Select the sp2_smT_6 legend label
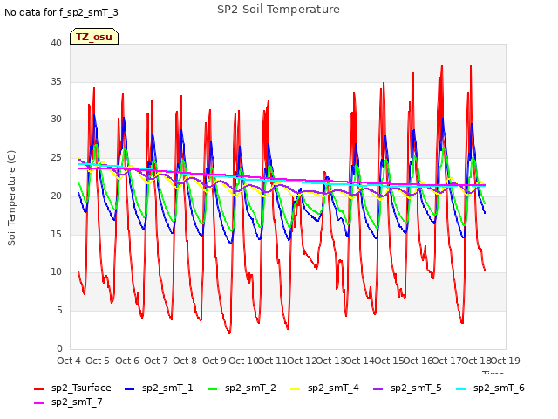This screenshot has width=558, height=419. pos(499,388)
